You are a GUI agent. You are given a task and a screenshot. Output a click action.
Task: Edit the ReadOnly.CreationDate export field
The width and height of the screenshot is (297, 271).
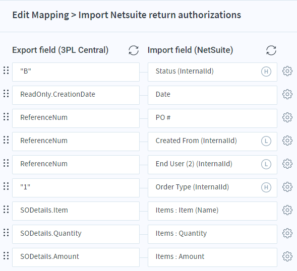pyautogui.click(x=76, y=95)
